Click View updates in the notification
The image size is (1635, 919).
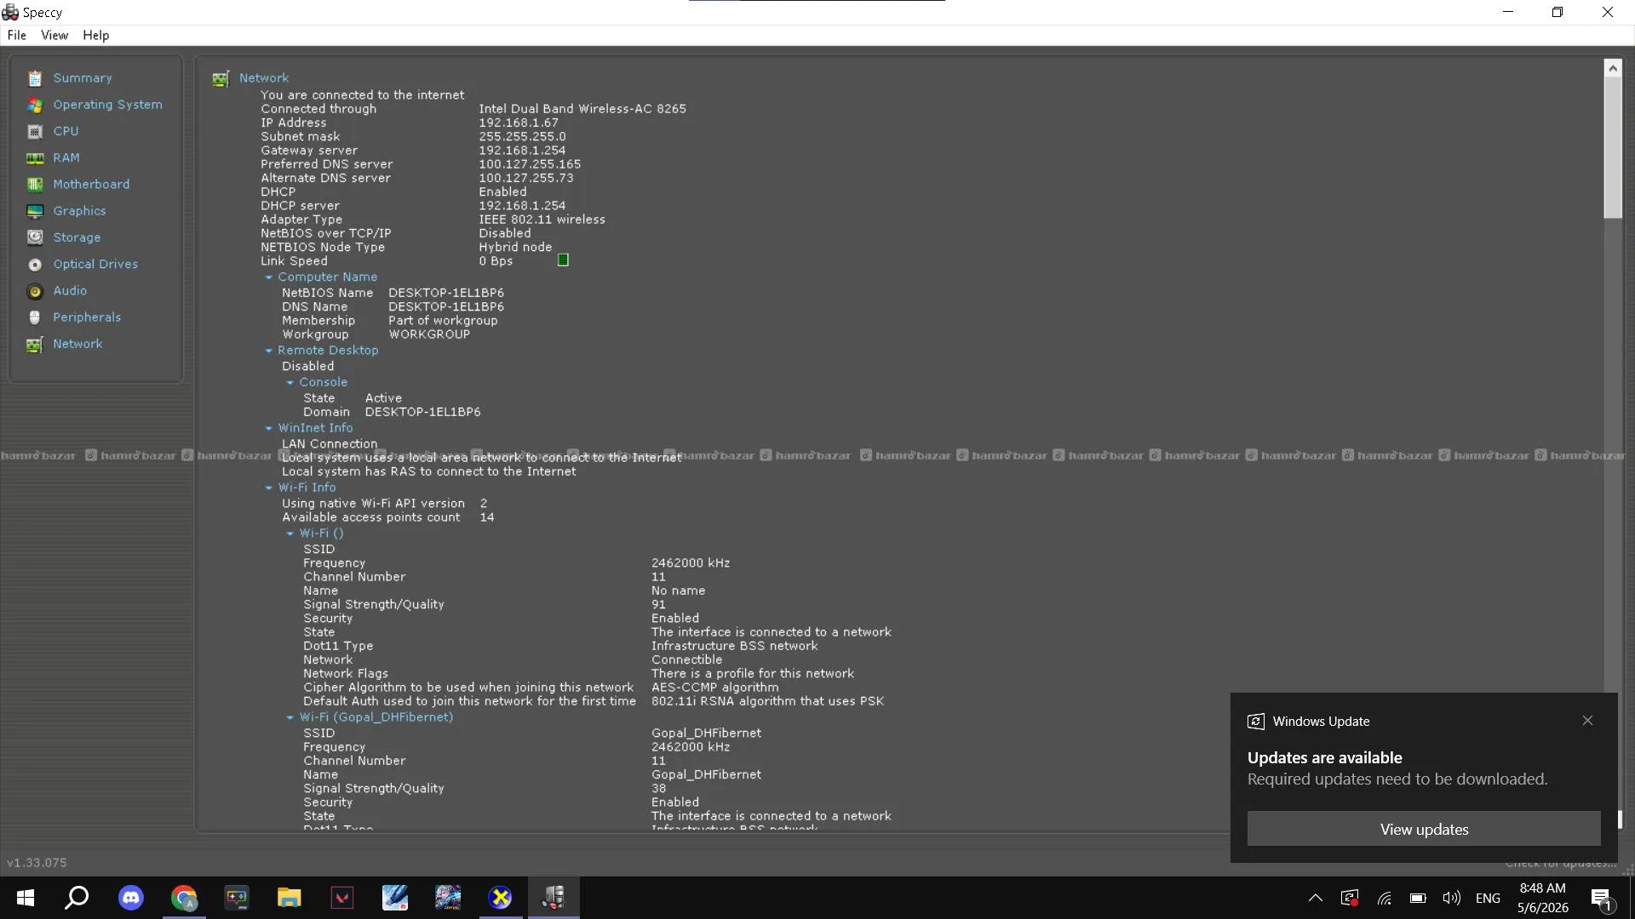pyautogui.click(x=1424, y=829)
